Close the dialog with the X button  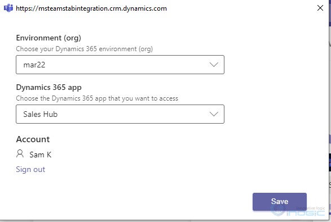320,8
